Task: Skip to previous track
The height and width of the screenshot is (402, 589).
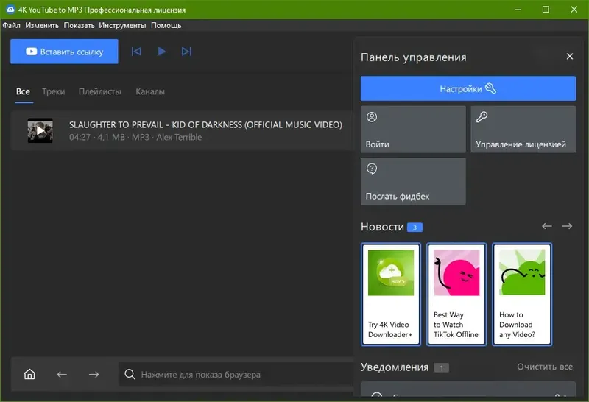Action: pos(136,52)
